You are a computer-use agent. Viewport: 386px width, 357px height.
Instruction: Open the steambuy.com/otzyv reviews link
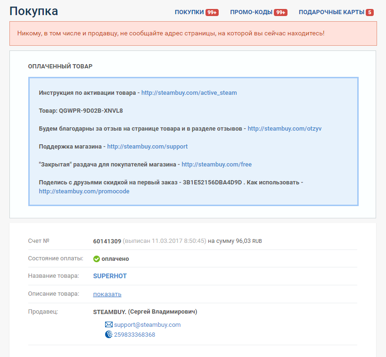284,128
